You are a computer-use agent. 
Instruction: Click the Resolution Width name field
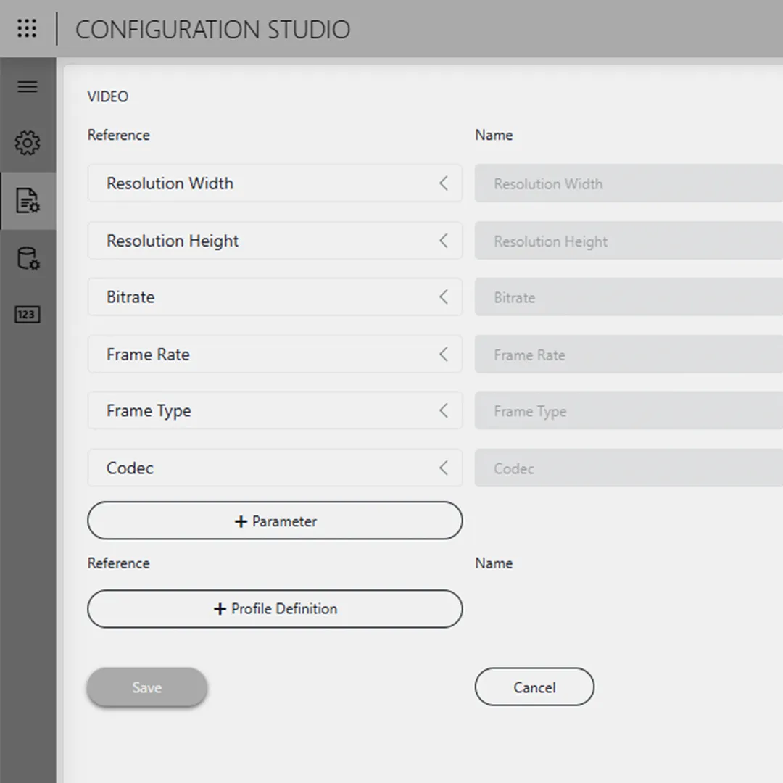coord(629,183)
